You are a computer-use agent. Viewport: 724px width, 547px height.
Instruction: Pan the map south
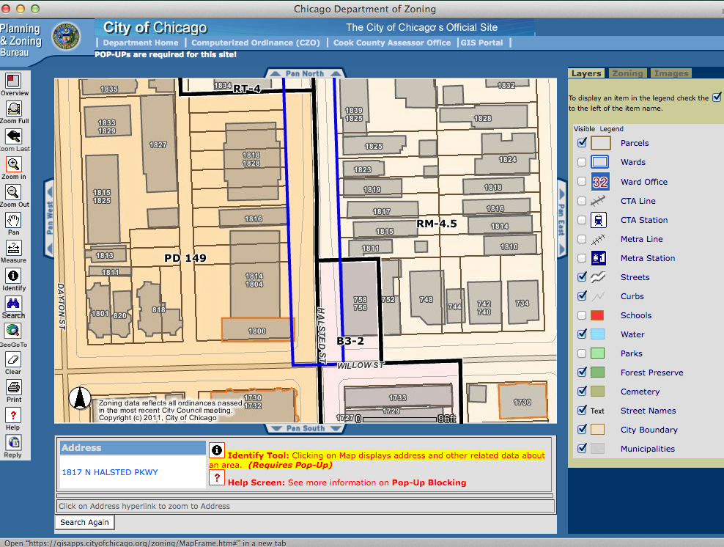coord(305,428)
